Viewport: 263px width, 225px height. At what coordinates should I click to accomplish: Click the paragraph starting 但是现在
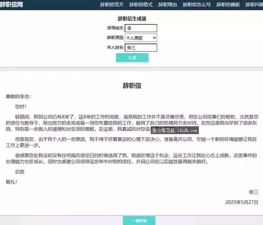click(131, 142)
